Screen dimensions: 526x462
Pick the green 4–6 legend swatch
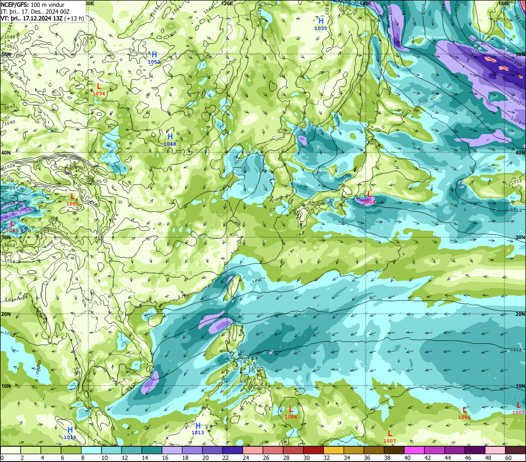click(51, 450)
